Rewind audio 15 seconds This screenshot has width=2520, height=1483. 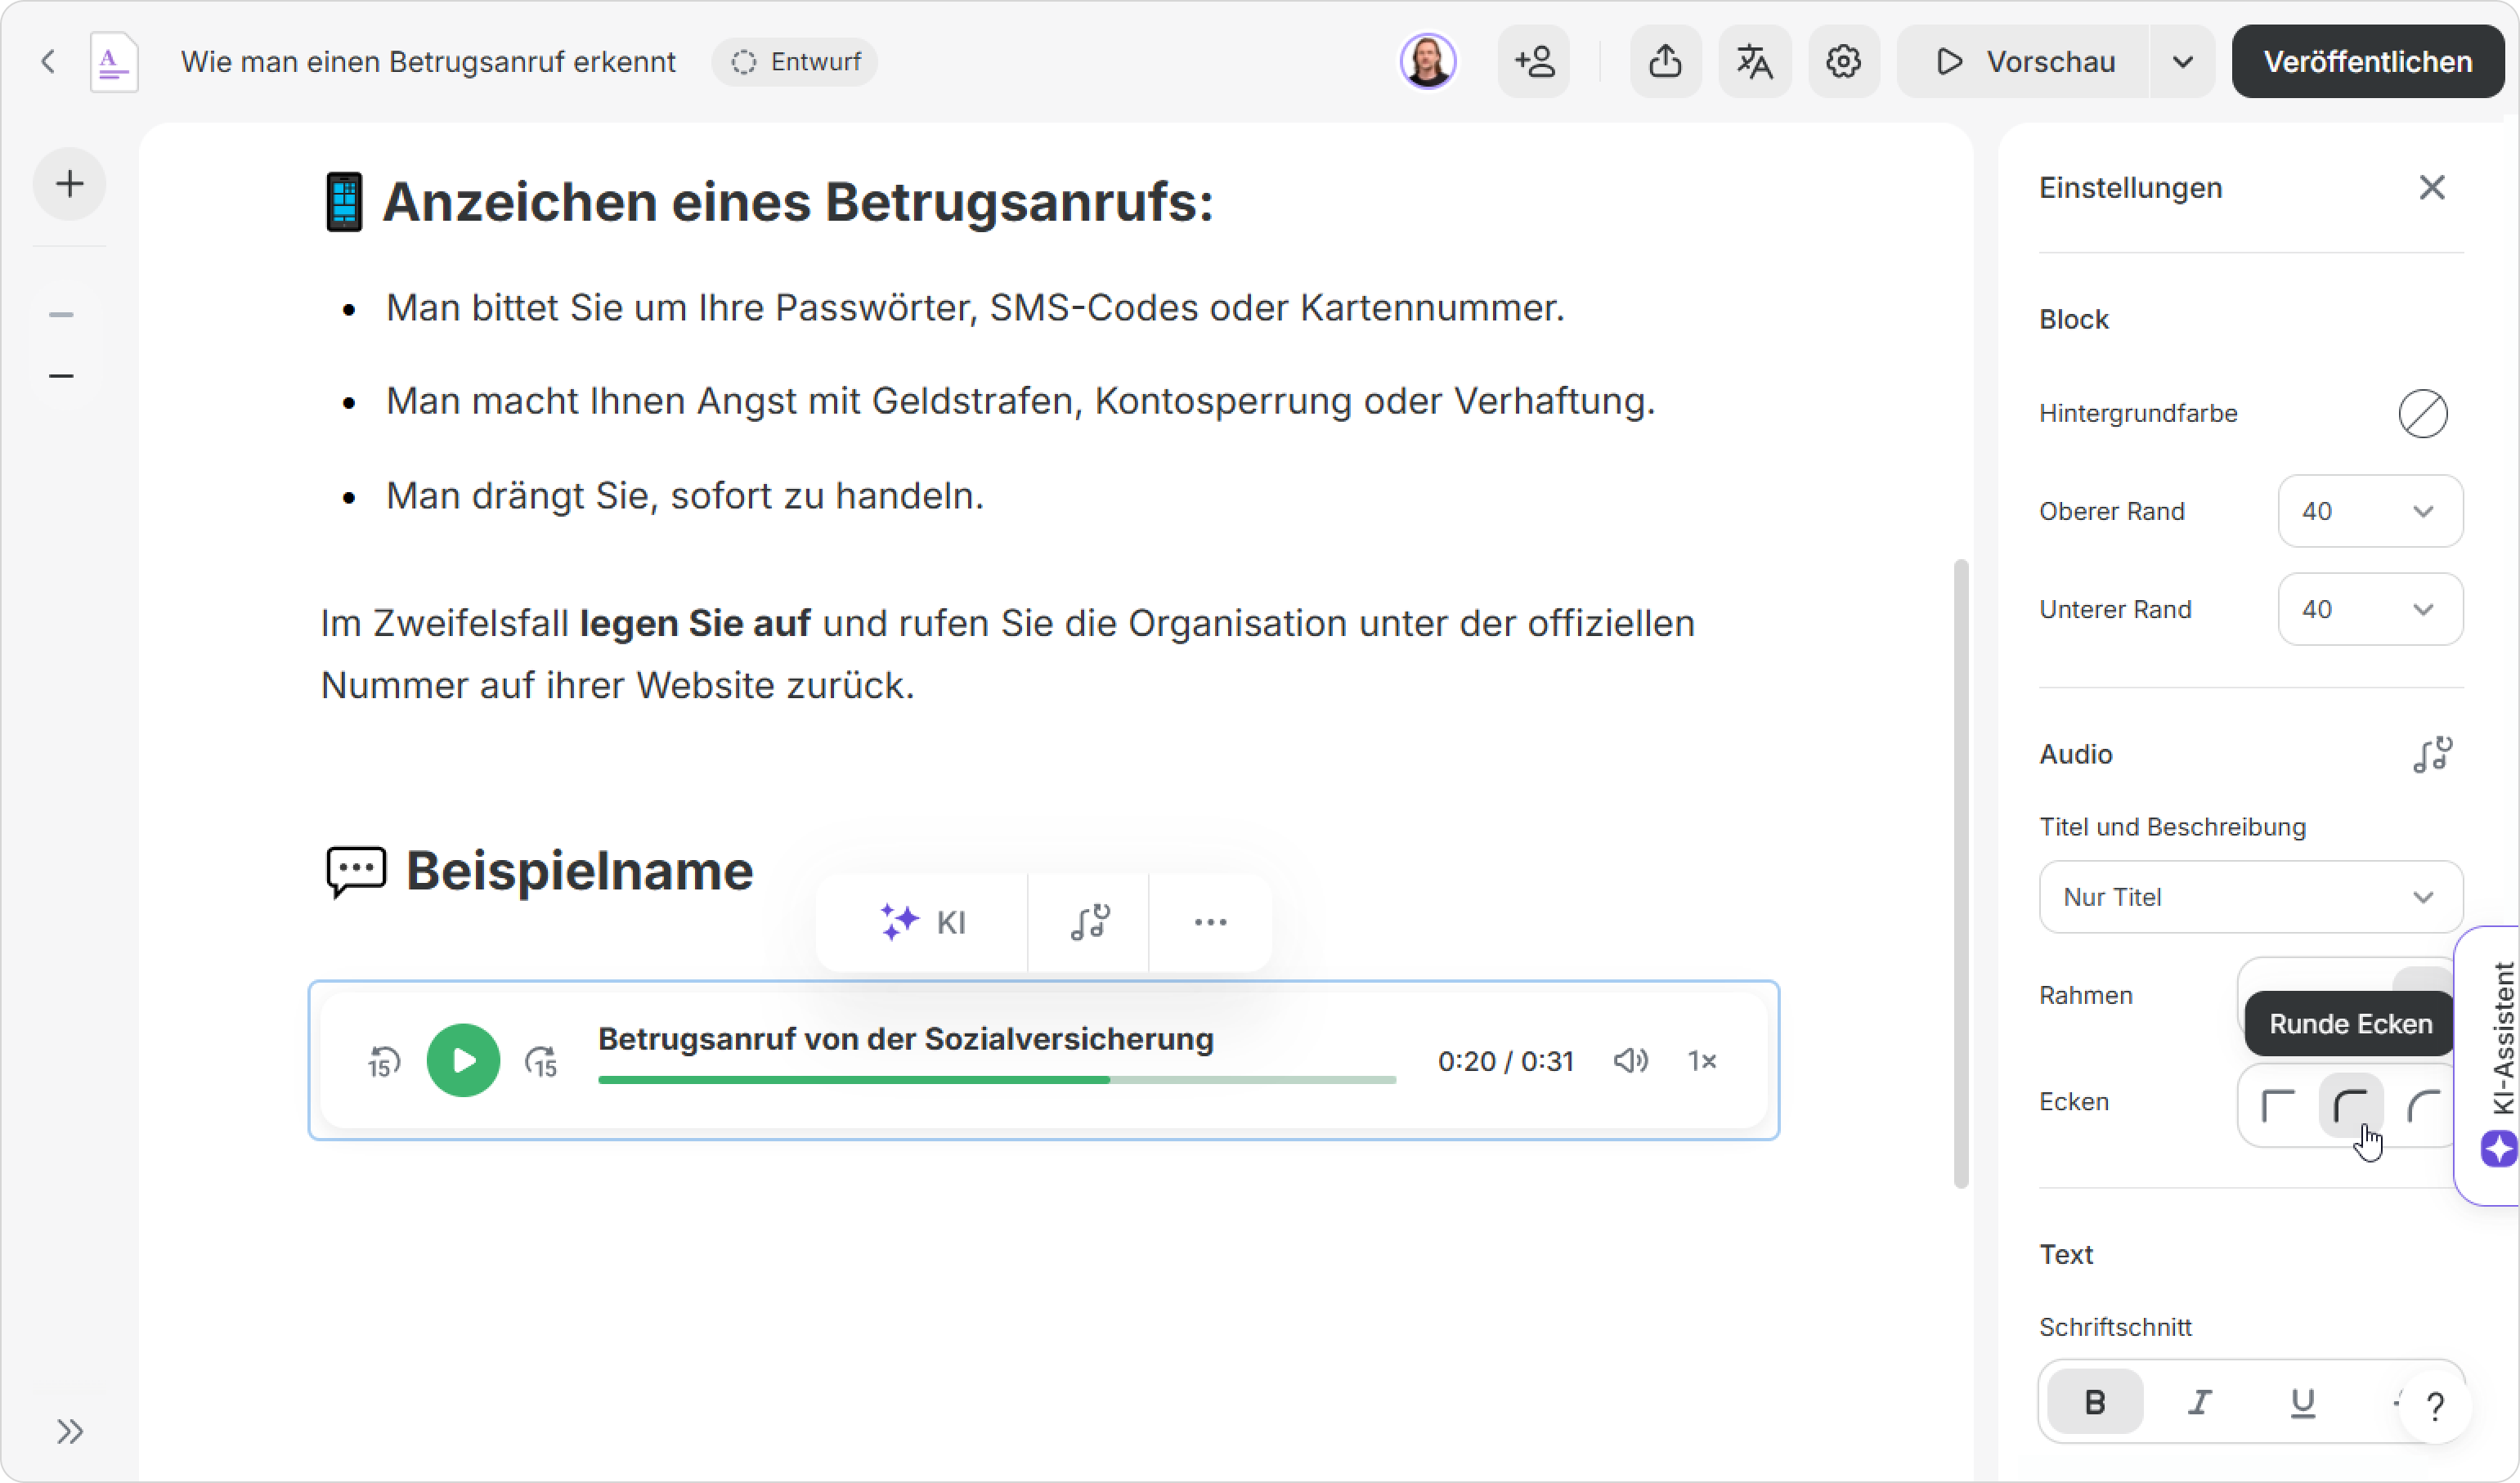click(x=384, y=1061)
